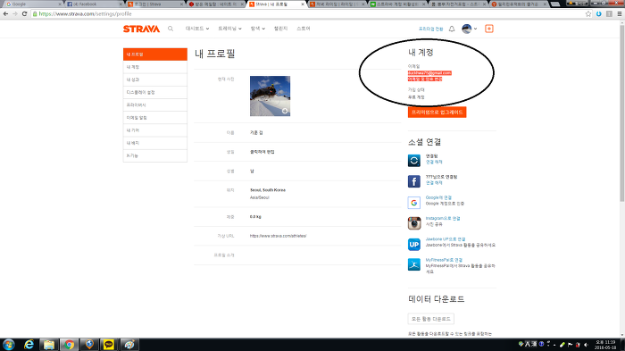The height and width of the screenshot is (351, 625).
Task: Reload the page with the browser refresh icon
Action: tap(24, 13)
